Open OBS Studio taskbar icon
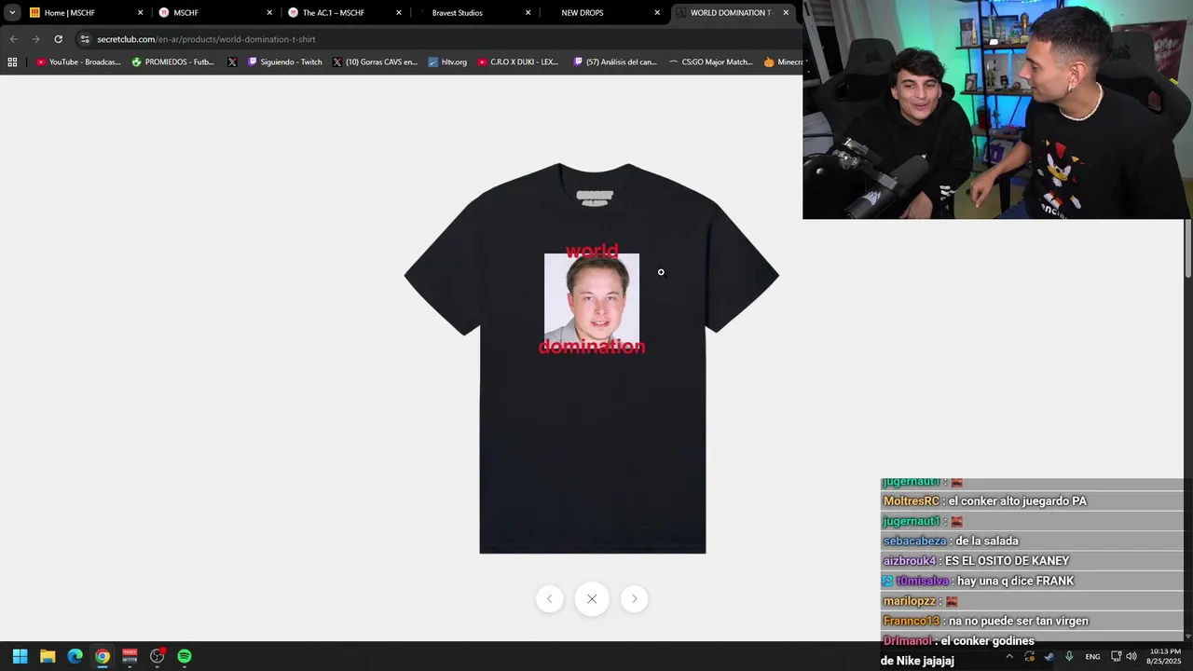This screenshot has height=671, width=1193. pyautogui.click(x=157, y=656)
